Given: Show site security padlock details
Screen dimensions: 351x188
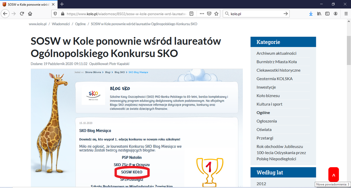Looking at the screenshot, I should coord(62,14).
